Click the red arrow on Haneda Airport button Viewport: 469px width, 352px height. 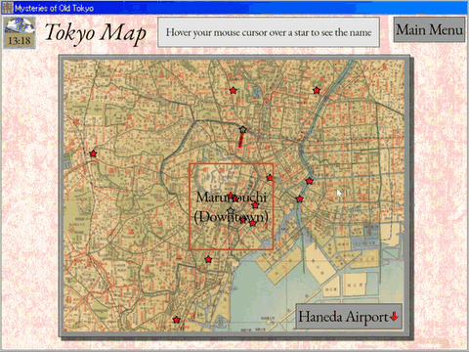395,316
